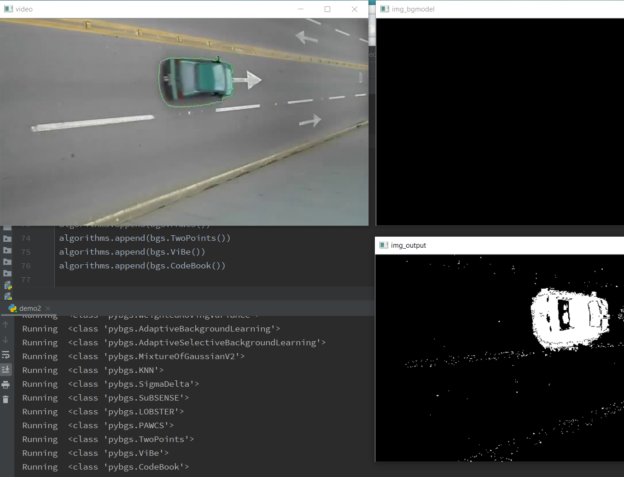Select the demo2 run tab
Screen dimensions: 624x477
[29, 308]
